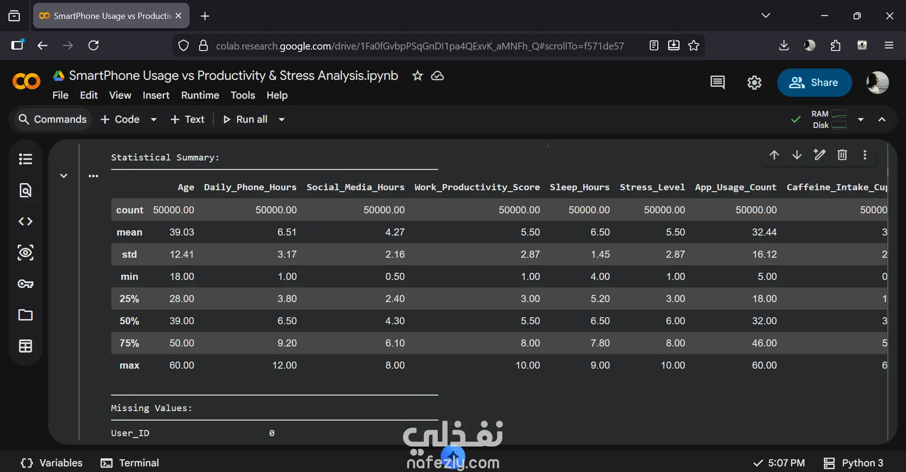The image size is (906, 472).
Task: Select the Daily_Phone_Hours column header
Action: [250, 187]
